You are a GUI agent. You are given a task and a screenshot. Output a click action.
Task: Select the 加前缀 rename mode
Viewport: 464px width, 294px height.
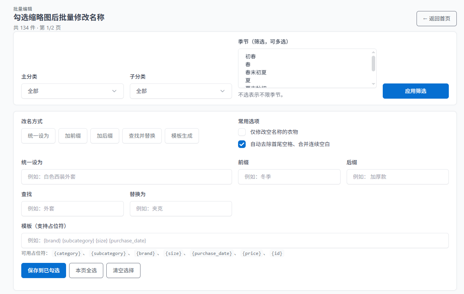tap(73, 136)
